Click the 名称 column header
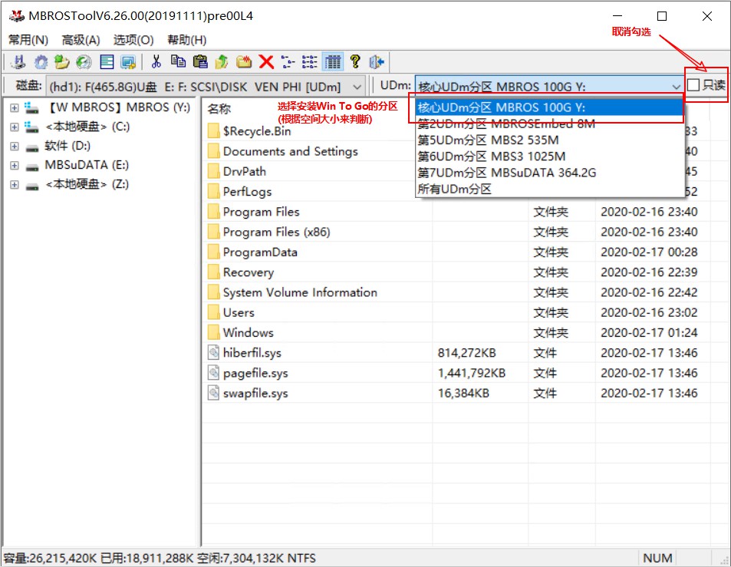 tap(219, 109)
